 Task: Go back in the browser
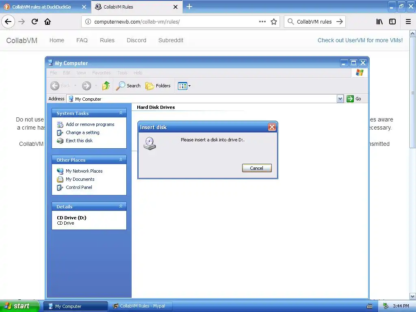click(x=8, y=22)
